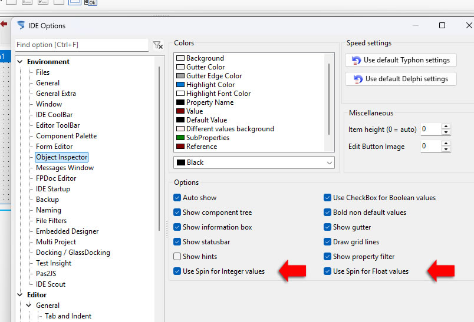Select the Highlight Color entry
The image size is (474, 322).
click(210, 85)
